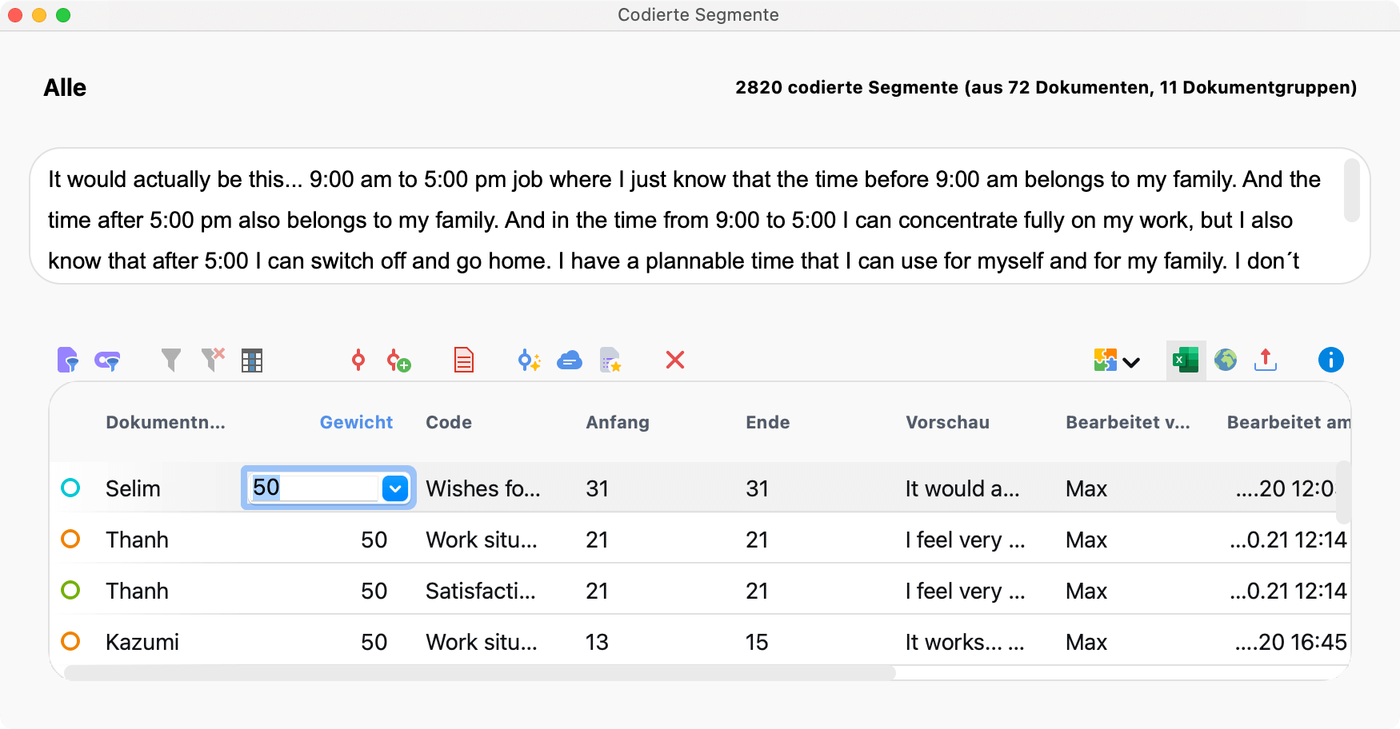Open the blue info circle icon
The width and height of the screenshot is (1400, 729).
pyautogui.click(x=1330, y=361)
